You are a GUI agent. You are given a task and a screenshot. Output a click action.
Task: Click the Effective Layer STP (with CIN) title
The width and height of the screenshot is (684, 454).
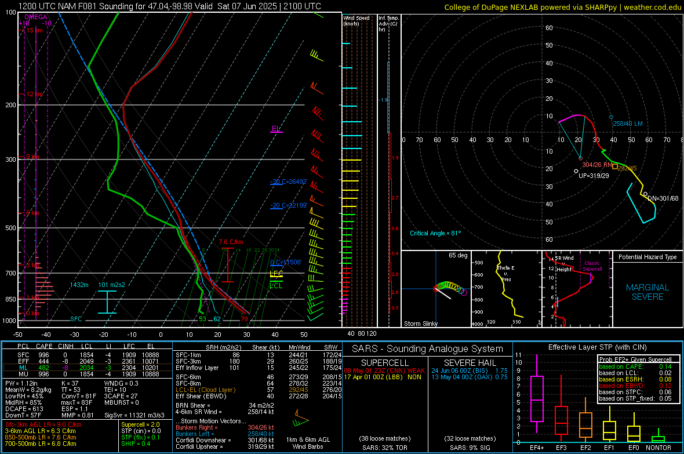point(598,347)
